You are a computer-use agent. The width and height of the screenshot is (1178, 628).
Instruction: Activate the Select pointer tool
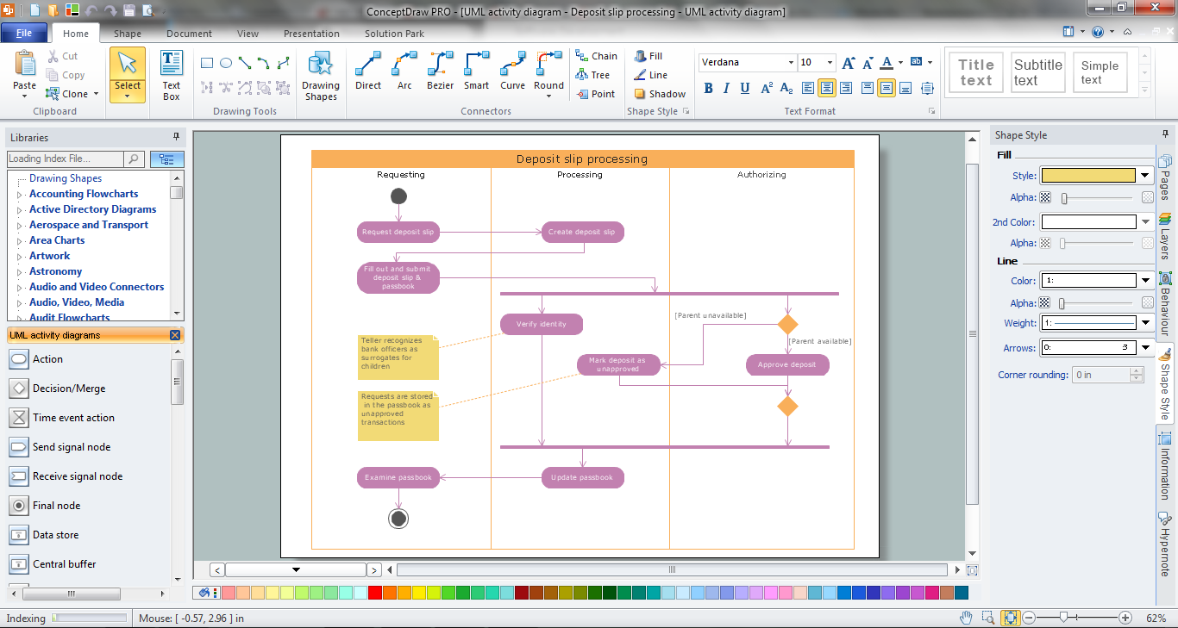(x=128, y=75)
